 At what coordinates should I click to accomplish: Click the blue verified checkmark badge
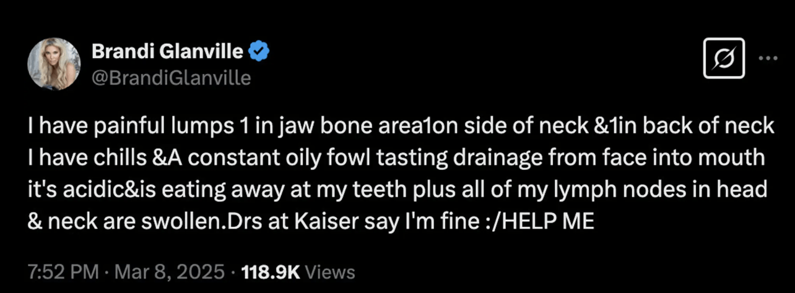click(258, 52)
